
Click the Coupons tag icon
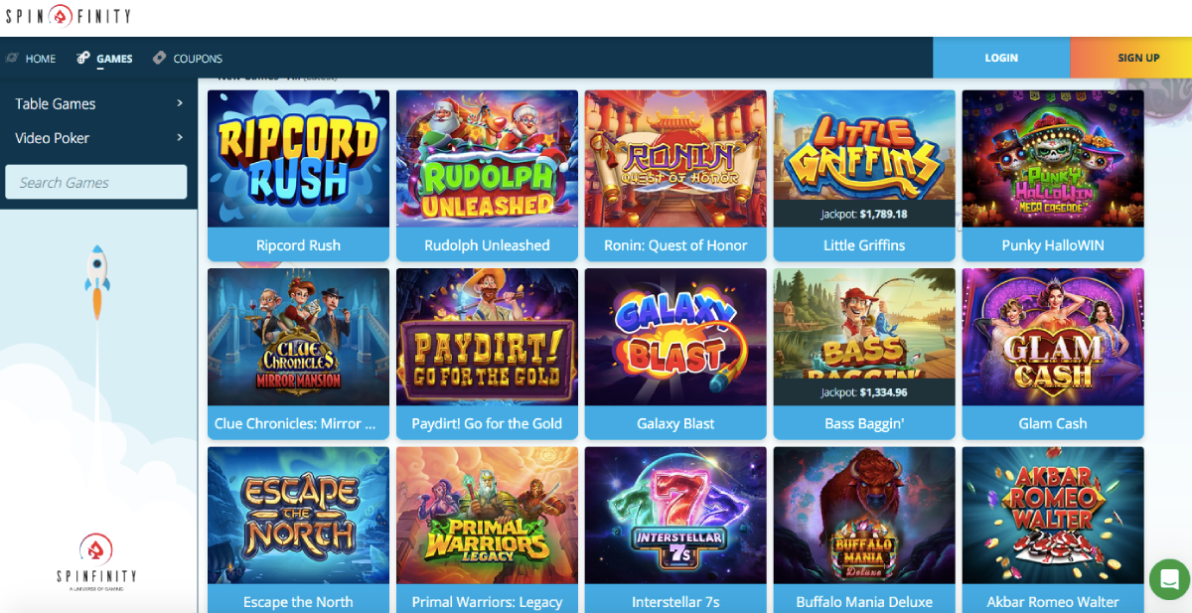[x=159, y=59]
